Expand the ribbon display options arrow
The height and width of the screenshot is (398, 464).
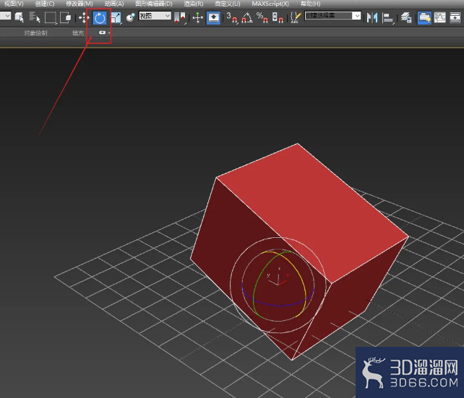(109, 32)
